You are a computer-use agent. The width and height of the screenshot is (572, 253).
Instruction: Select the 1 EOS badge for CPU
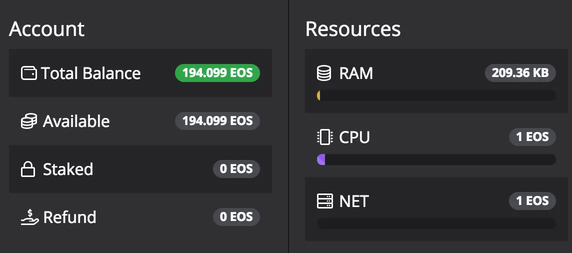(532, 137)
